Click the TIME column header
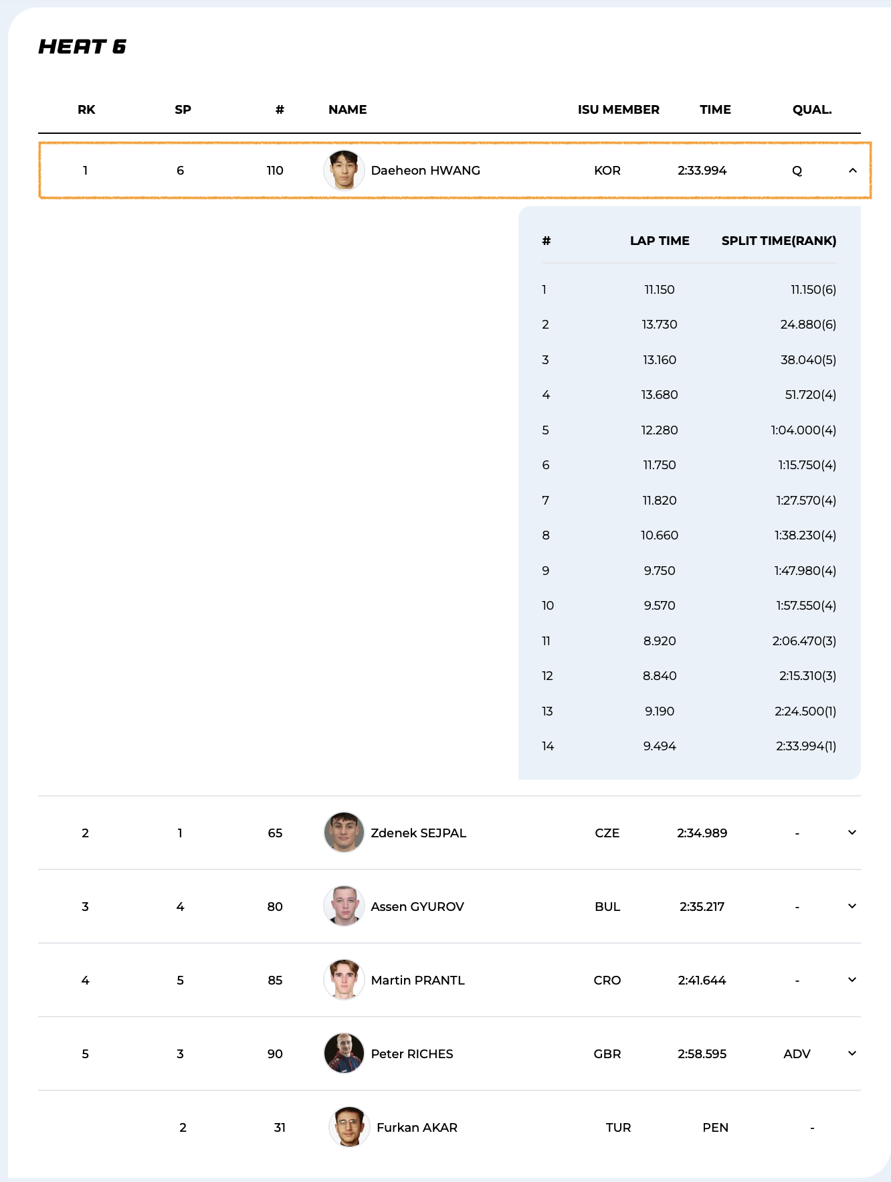 715,110
